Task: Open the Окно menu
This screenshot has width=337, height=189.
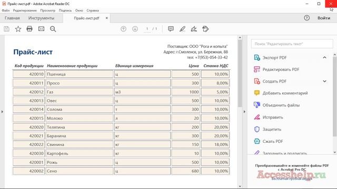Action: click(x=79, y=10)
